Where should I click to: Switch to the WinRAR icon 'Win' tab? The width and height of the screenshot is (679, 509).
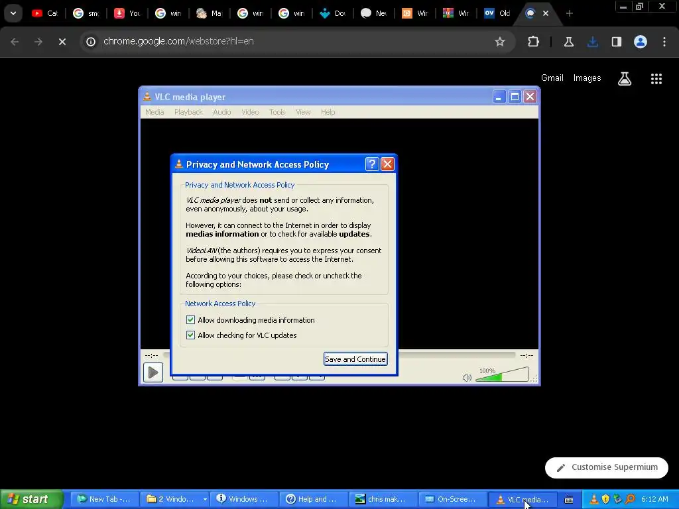point(456,13)
